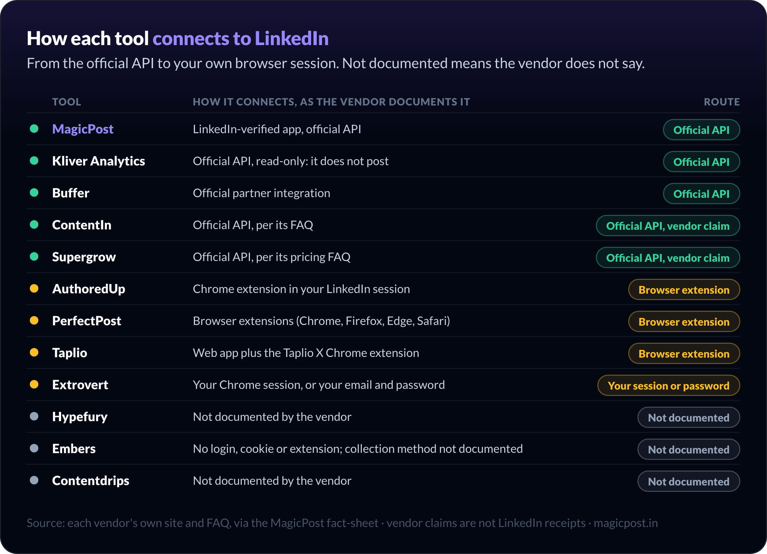The image size is (767, 554).
Task: Click the Buffer tool name
Action: point(71,193)
